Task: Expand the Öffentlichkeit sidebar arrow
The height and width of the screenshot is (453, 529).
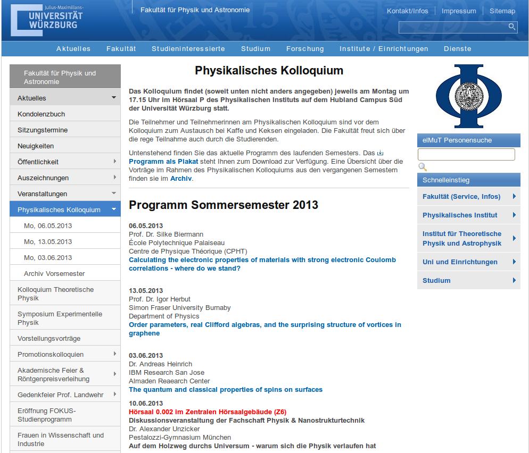Action: 115,162
